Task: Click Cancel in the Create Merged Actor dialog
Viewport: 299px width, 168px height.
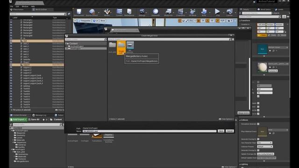Action: pyautogui.click(x=229, y=131)
